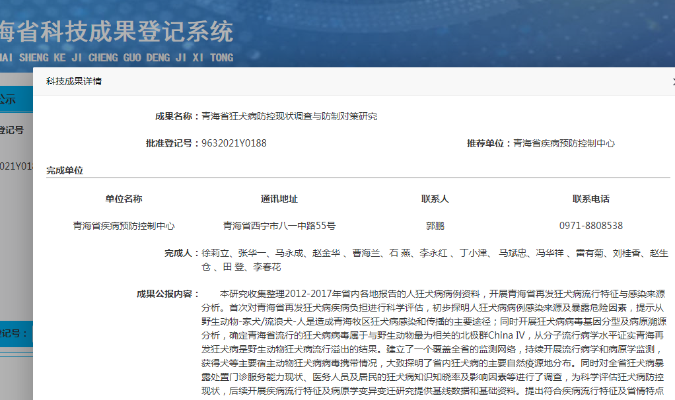Click the registration number 9632021Y0188
675x400 pixels.
tap(234, 143)
